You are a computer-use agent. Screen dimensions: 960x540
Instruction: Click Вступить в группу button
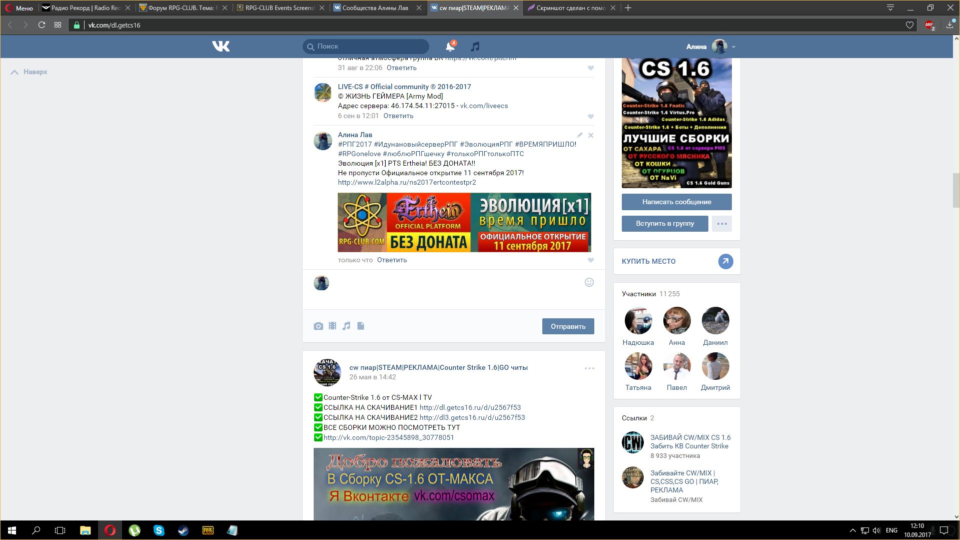pyautogui.click(x=665, y=224)
